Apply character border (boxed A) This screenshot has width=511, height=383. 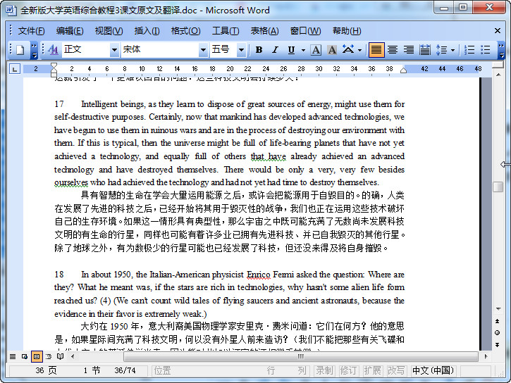point(316,50)
